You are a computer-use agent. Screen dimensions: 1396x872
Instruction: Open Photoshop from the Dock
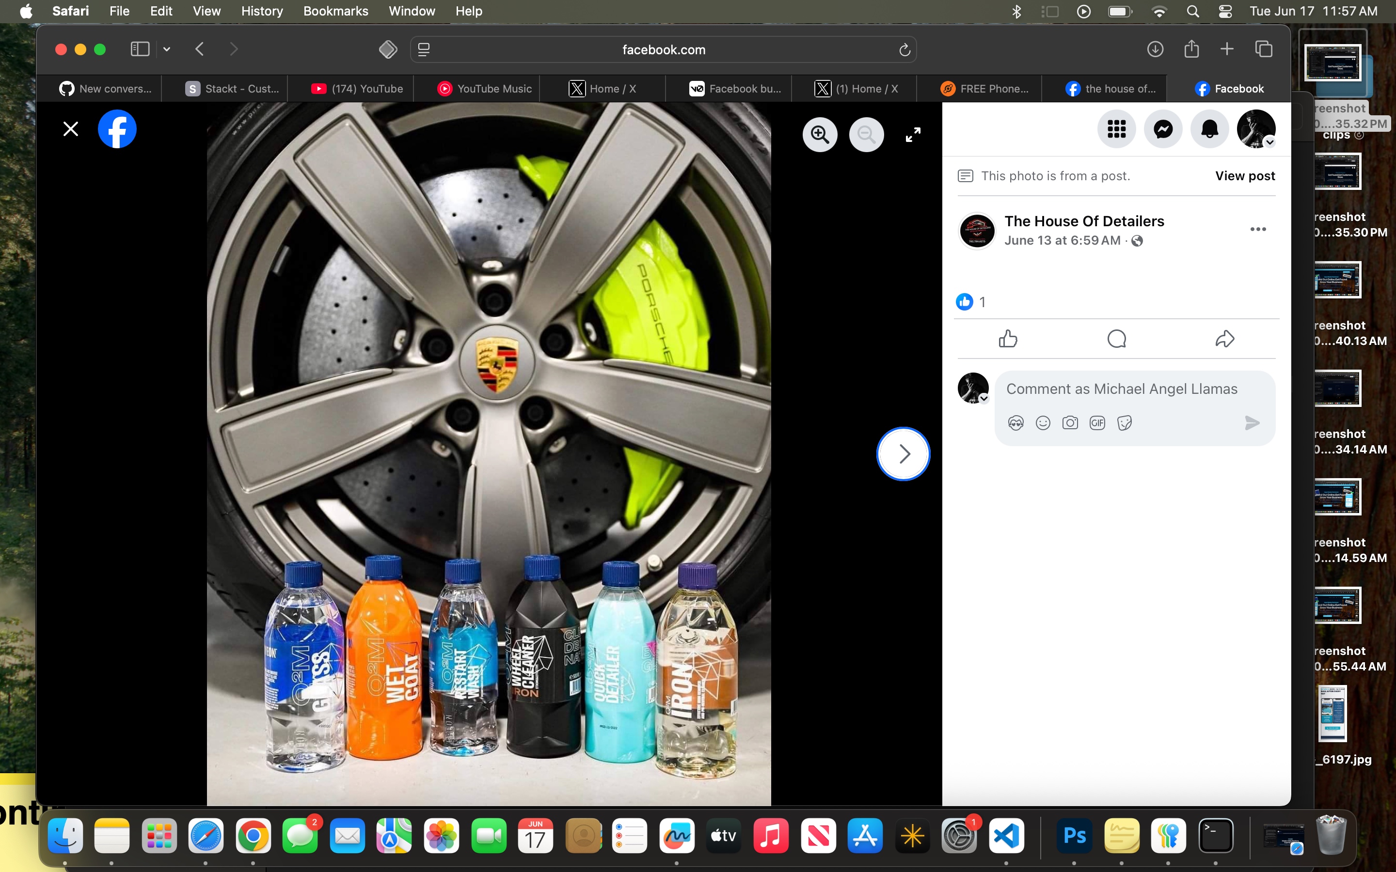[1074, 835]
